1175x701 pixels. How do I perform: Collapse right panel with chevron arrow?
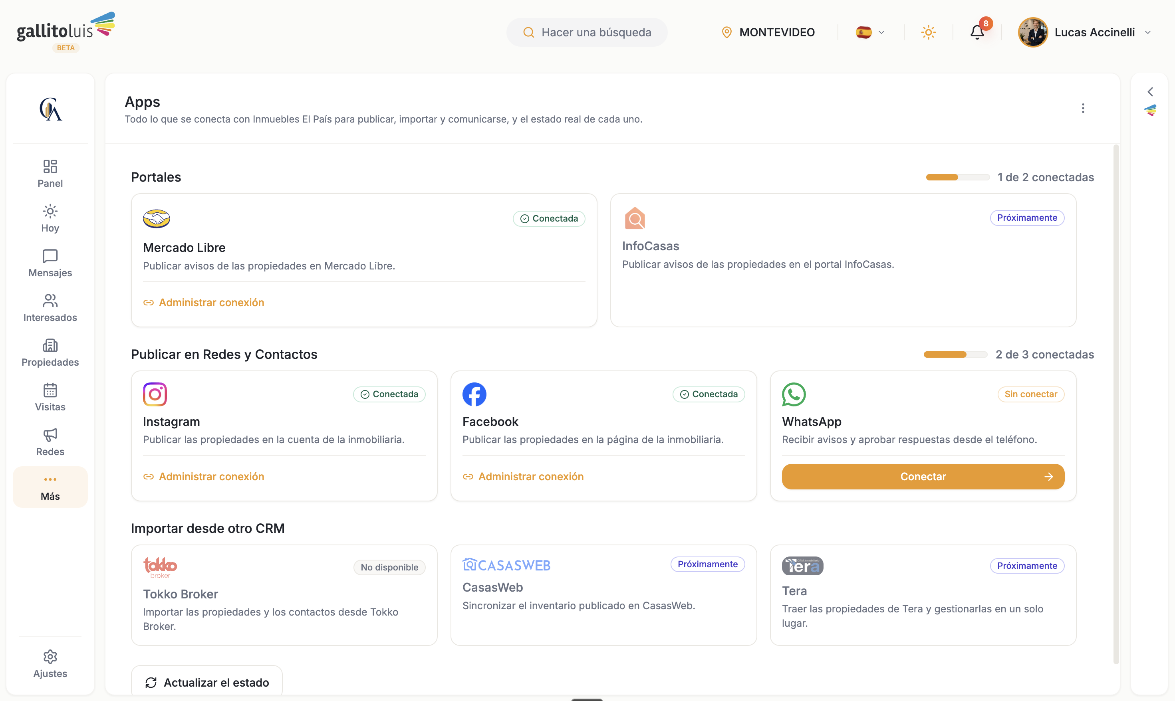(x=1150, y=92)
